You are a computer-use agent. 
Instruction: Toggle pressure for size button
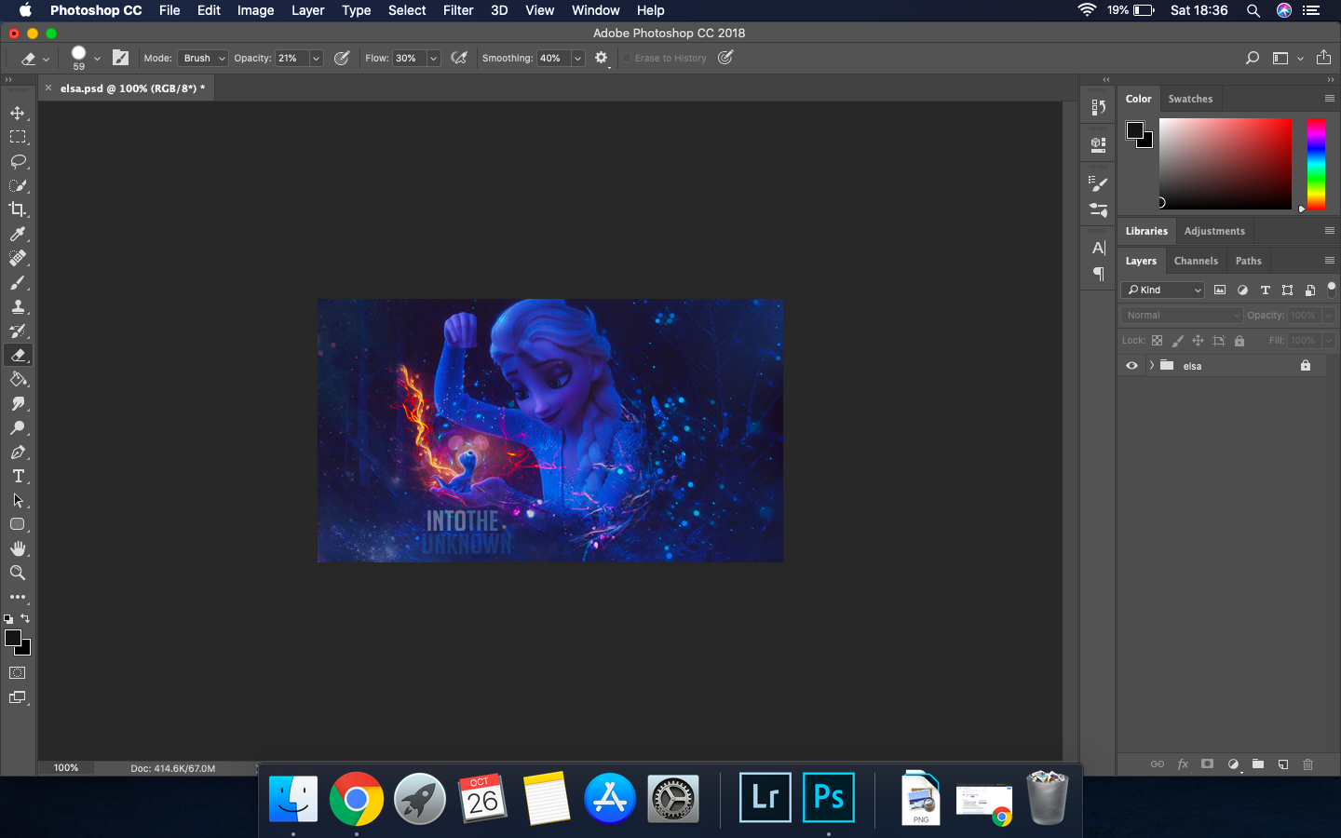tap(725, 58)
